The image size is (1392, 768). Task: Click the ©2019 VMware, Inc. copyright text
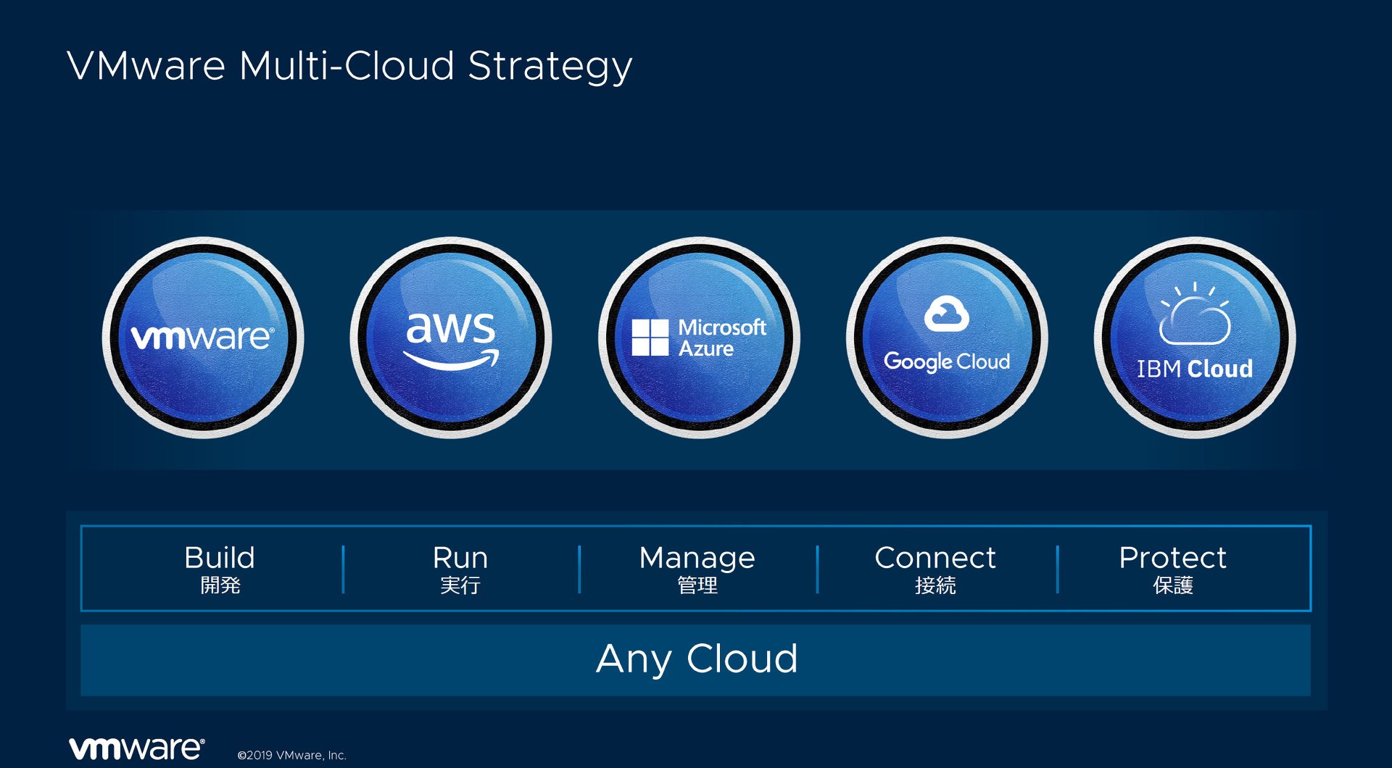(292, 755)
